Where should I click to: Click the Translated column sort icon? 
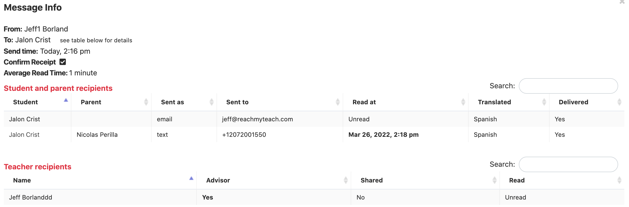pos(544,102)
